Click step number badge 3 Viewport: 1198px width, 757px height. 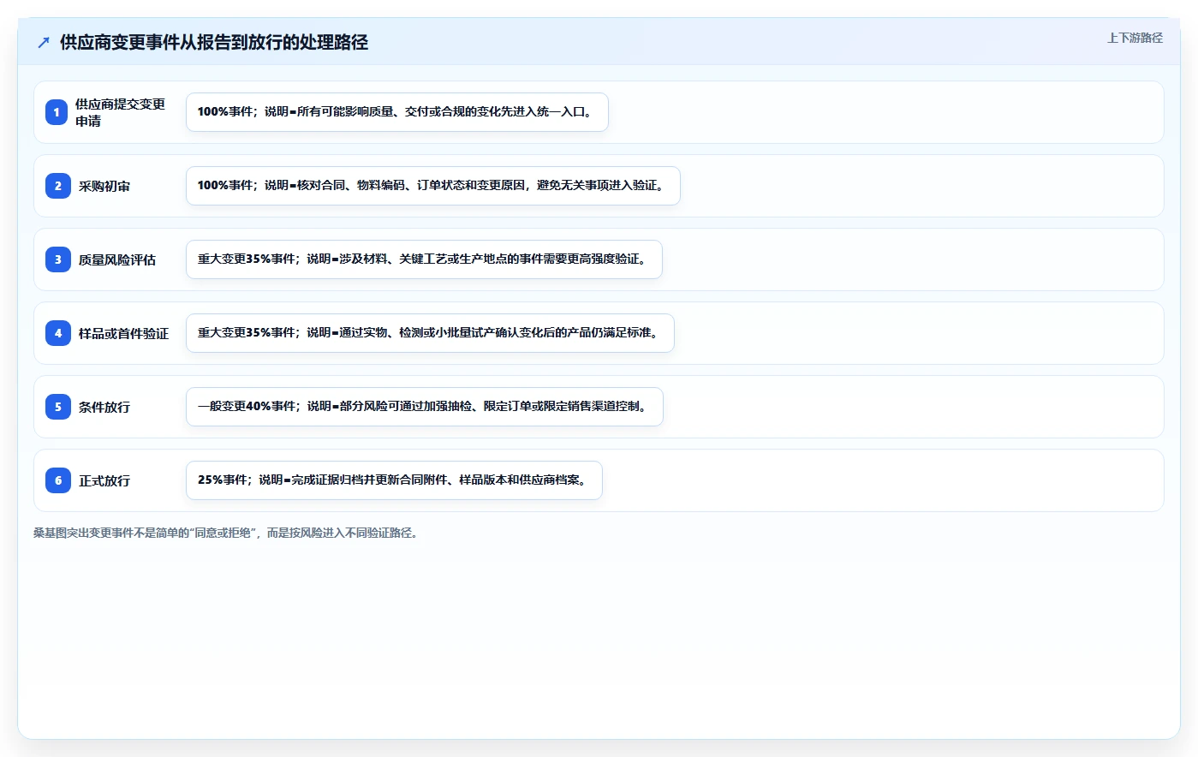point(58,259)
